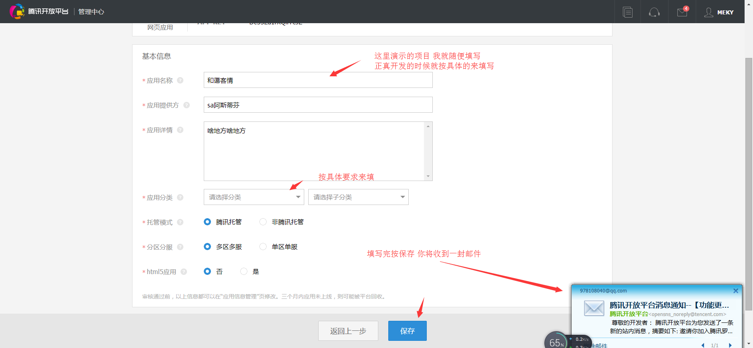Click help icon beside 应用名称
Image resolution: width=753 pixels, height=348 pixels.
(x=180, y=80)
